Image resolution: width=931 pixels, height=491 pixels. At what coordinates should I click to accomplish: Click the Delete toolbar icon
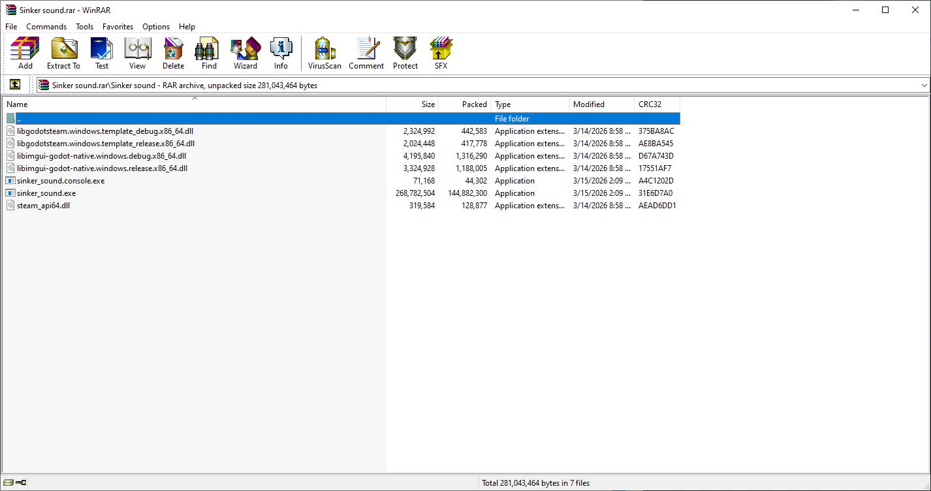173,53
